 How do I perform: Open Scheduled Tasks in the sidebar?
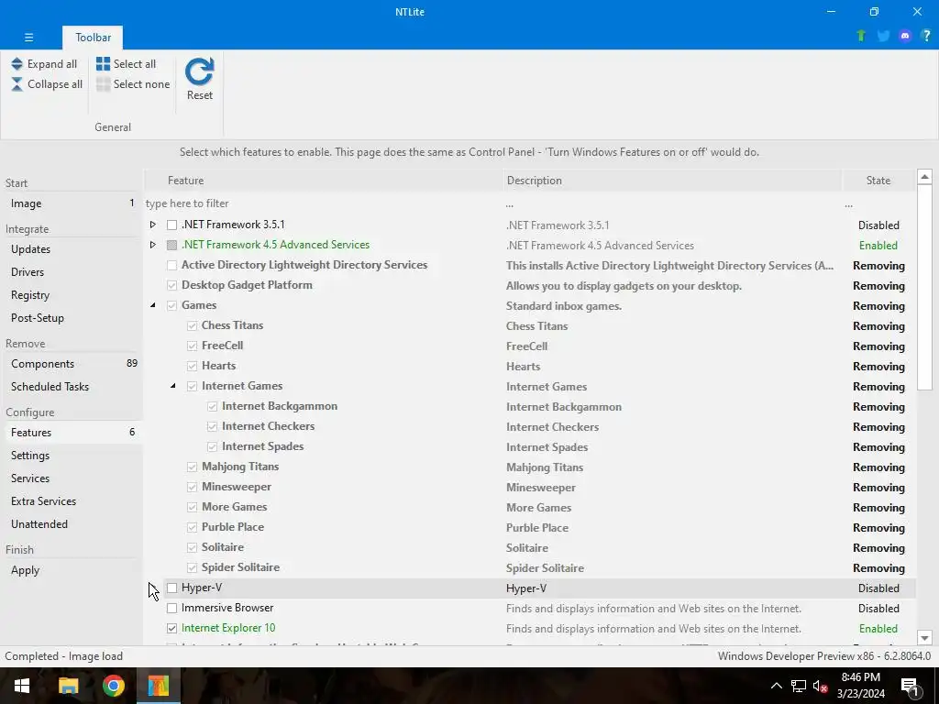coord(72,387)
